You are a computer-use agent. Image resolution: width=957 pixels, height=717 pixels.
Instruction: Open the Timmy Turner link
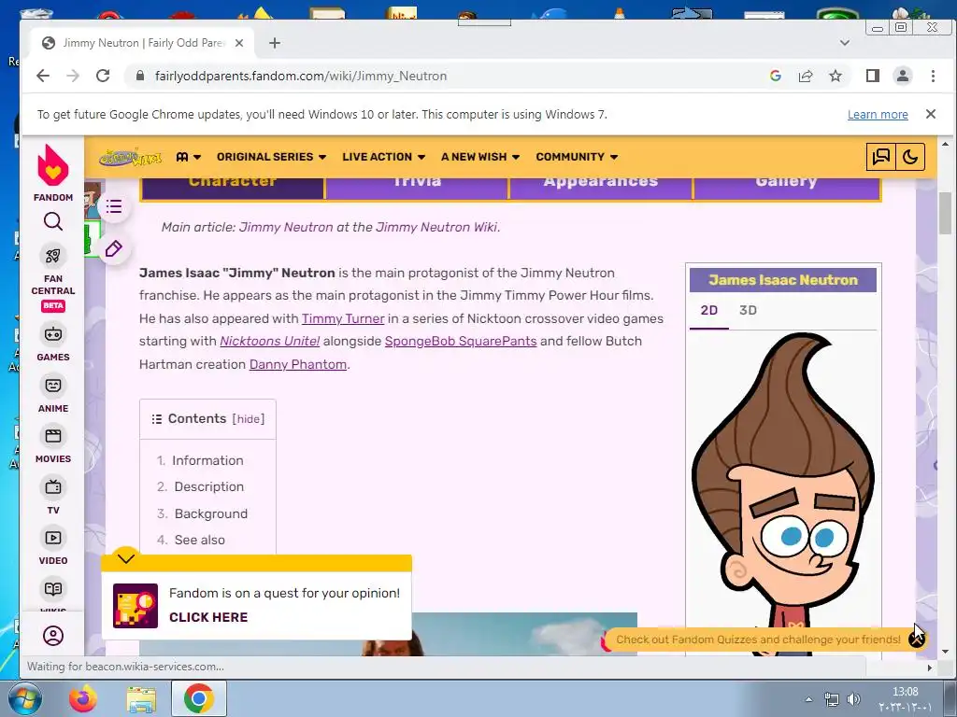[343, 318]
